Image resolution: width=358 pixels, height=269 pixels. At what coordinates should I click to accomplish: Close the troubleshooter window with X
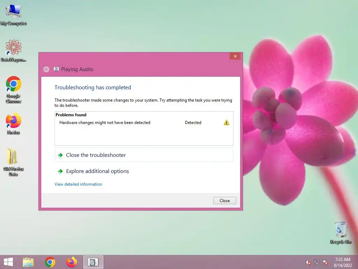pyautogui.click(x=235, y=56)
